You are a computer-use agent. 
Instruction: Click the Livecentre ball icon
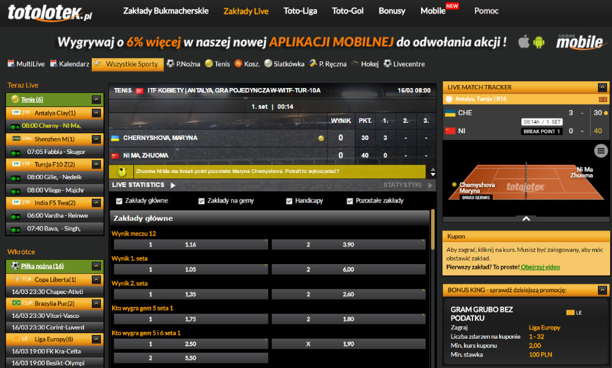[x=387, y=64]
